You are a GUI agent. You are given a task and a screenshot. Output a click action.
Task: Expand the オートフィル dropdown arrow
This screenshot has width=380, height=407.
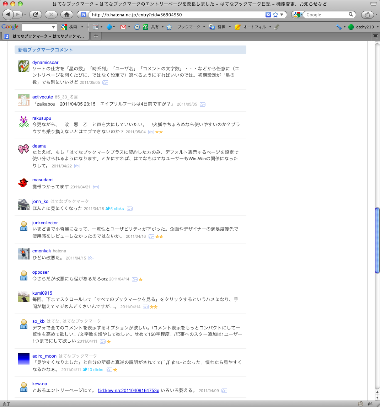(x=270, y=27)
